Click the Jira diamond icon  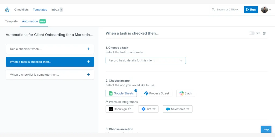tap(143, 109)
